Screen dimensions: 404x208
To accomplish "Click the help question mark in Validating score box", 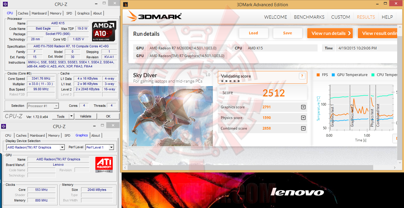I will pos(302,76).
